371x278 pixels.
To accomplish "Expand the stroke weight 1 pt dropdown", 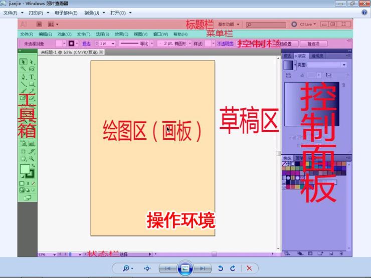I will click(113, 44).
